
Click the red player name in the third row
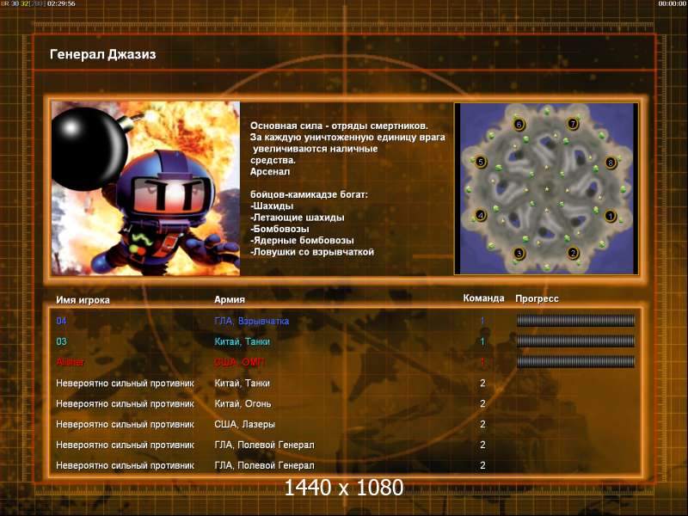point(71,362)
